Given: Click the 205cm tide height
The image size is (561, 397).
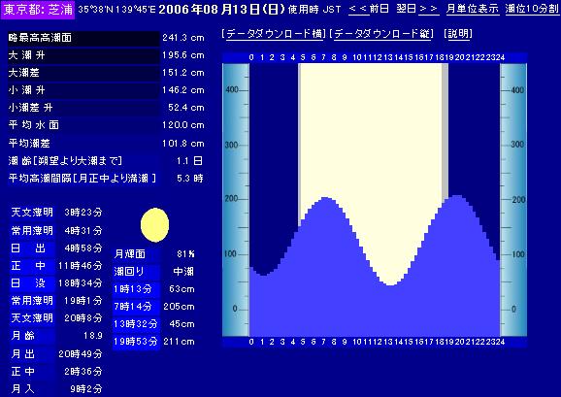Looking at the screenshot, I should [x=179, y=307].
